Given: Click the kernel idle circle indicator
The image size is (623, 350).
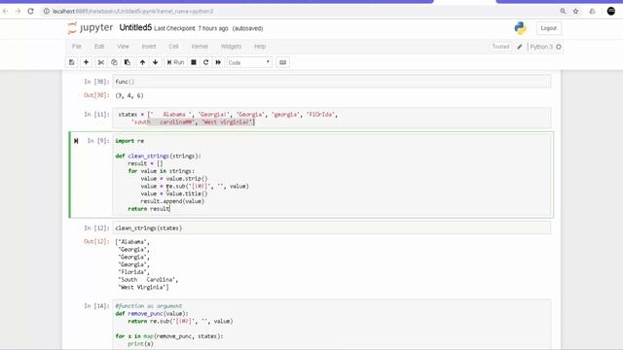Looking at the screenshot, I should click(x=559, y=47).
